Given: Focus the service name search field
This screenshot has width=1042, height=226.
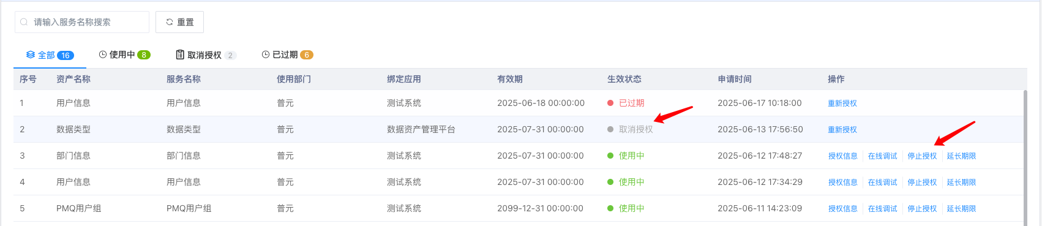Looking at the screenshot, I should 82,22.
